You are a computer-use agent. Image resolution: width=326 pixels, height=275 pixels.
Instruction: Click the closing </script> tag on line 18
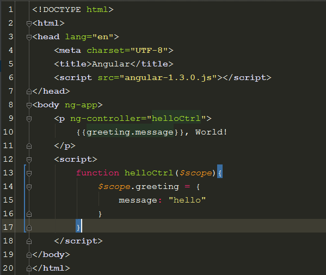pos(78,241)
